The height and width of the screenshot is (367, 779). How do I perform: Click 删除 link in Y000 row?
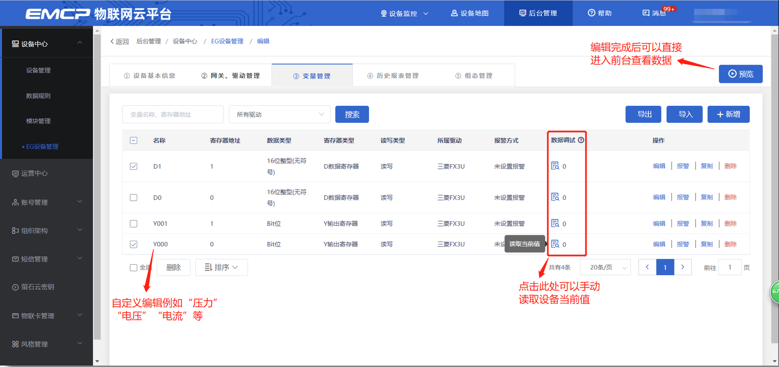tap(731, 244)
